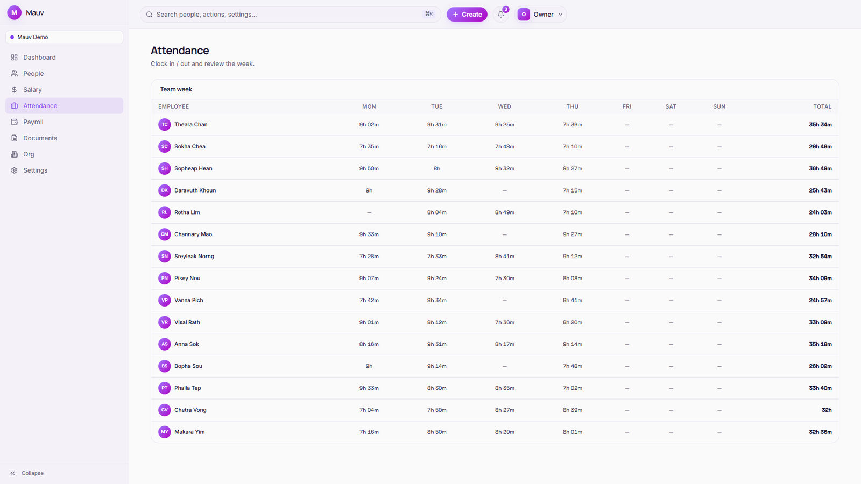Go to Dashboard in the sidebar
The image size is (861, 484).
[65, 58]
